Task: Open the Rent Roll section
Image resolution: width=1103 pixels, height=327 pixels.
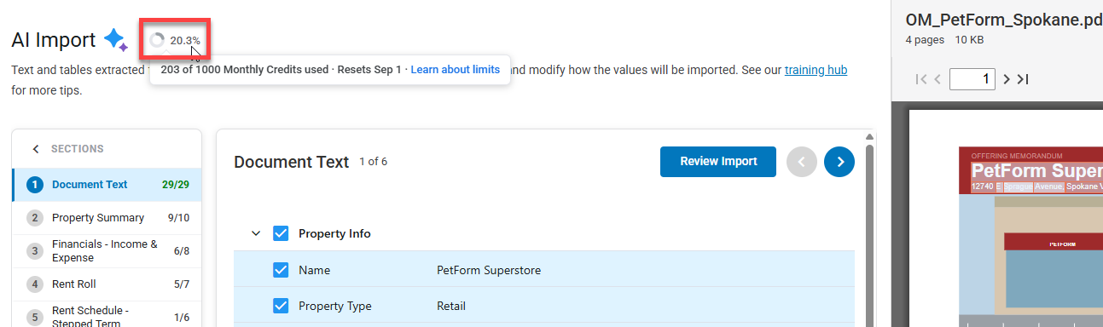Action: click(107, 284)
